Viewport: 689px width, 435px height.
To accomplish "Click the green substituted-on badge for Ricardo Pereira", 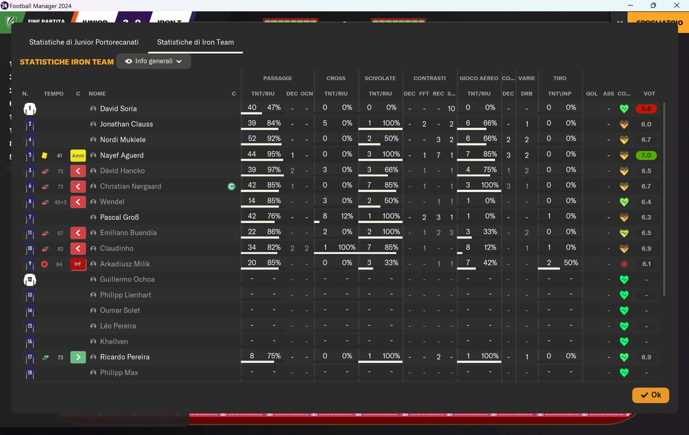I will (x=78, y=357).
